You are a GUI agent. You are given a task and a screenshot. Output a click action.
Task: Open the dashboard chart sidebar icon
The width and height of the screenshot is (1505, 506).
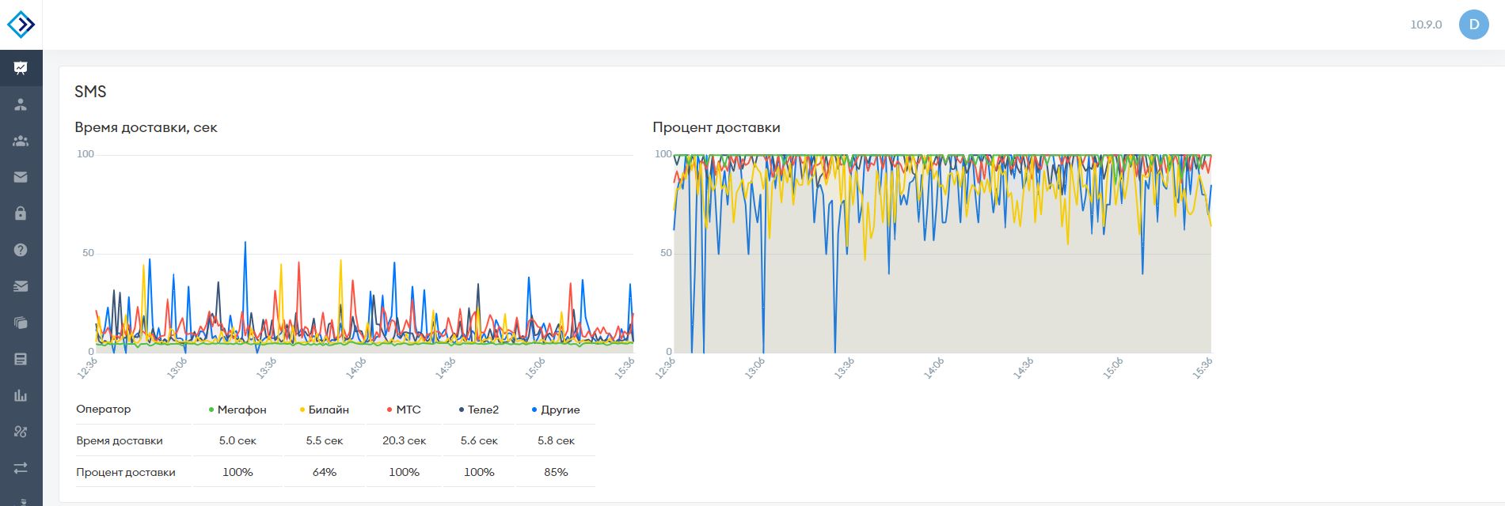coord(21,68)
